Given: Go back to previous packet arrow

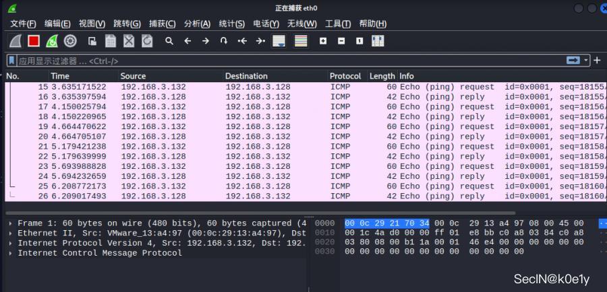Looking at the screenshot, I should click(x=187, y=41).
